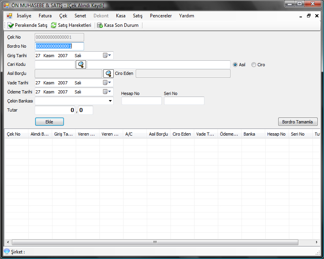Click the Perakende Satış toolbar icon
This screenshot has width=324, height=259.
coord(11,25)
